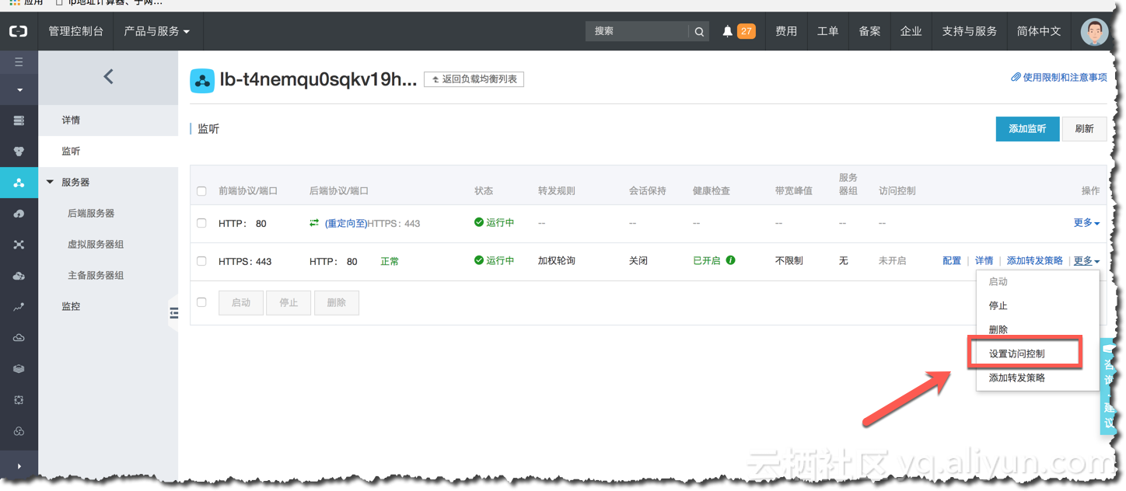
Task: Click 详情 link in HTTPS 443 row
Action: 984,261
